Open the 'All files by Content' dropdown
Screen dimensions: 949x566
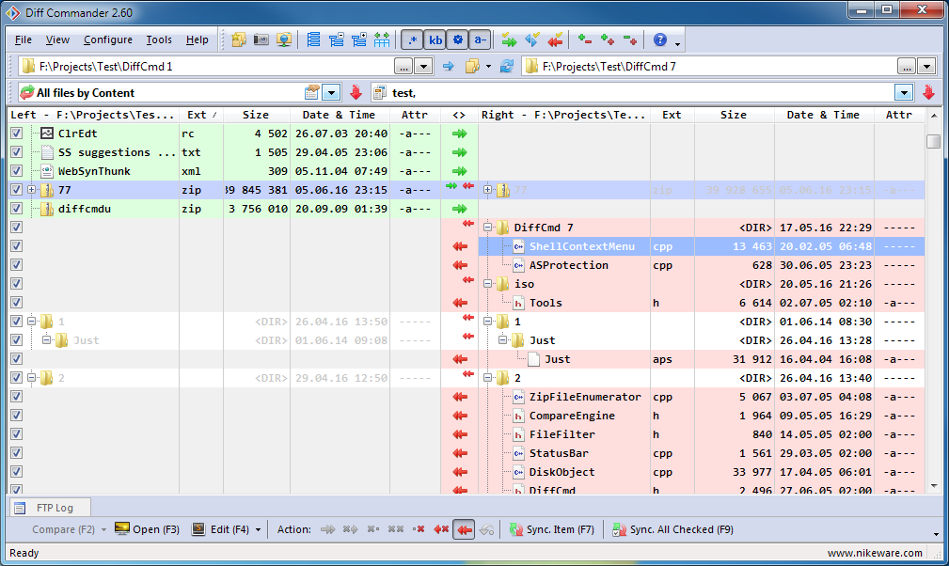coord(331,92)
